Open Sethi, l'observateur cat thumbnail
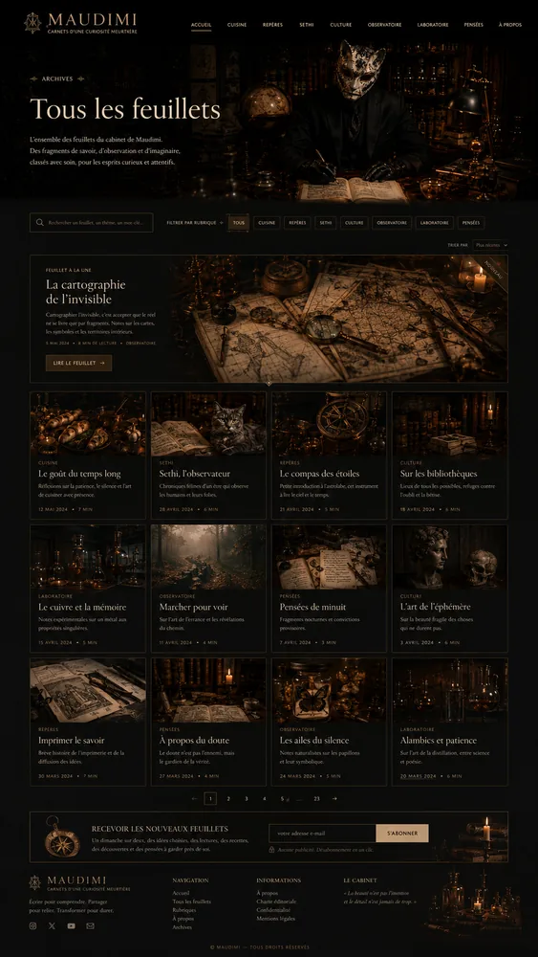Viewport: 538px width, 957px height. coord(208,424)
